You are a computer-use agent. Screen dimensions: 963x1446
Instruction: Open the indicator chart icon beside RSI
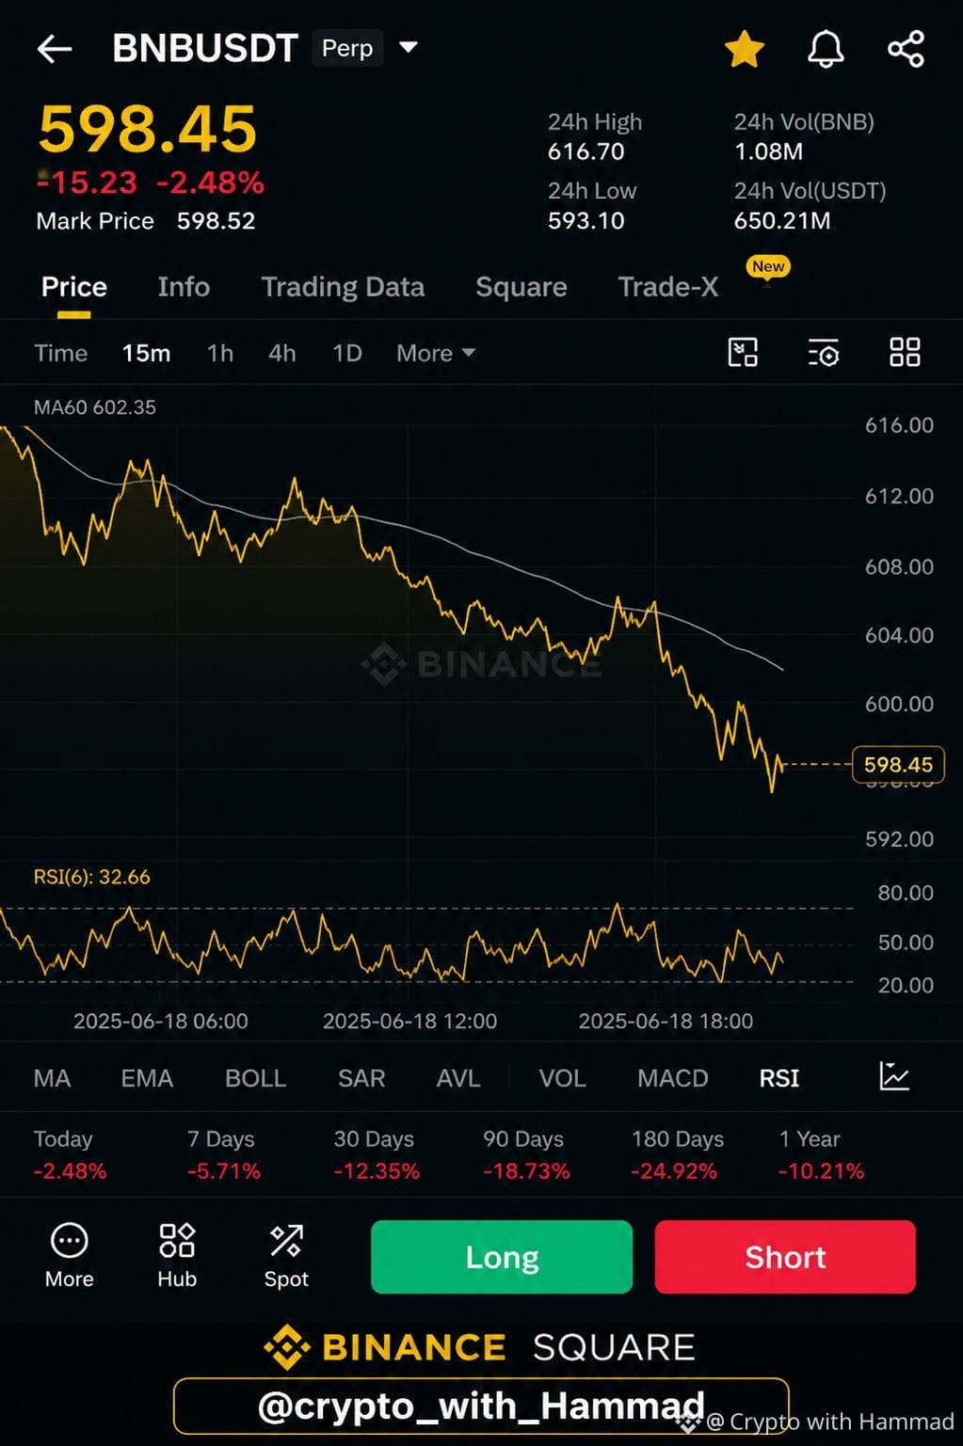click(893, 1076)
